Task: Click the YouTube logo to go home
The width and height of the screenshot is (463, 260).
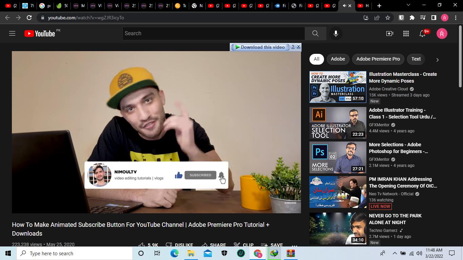Action: pyautogui.click(x=40, y=33)
